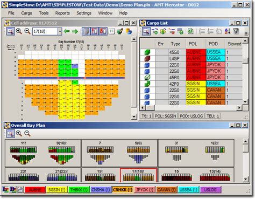Expand the Cargo List toolbar overflow arrow
This screenshot has width=255, height=199.
tap(246, 33)
